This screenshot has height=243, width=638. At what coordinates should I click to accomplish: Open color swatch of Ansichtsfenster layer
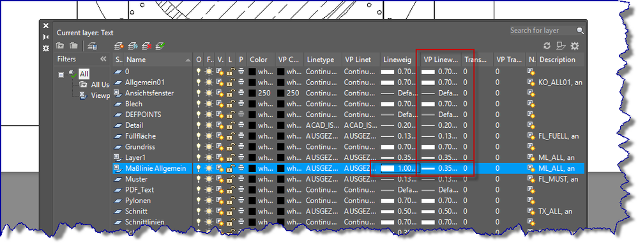252,93
